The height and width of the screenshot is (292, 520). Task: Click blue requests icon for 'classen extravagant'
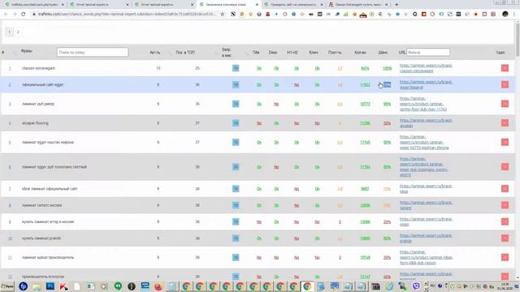(236, 68)
